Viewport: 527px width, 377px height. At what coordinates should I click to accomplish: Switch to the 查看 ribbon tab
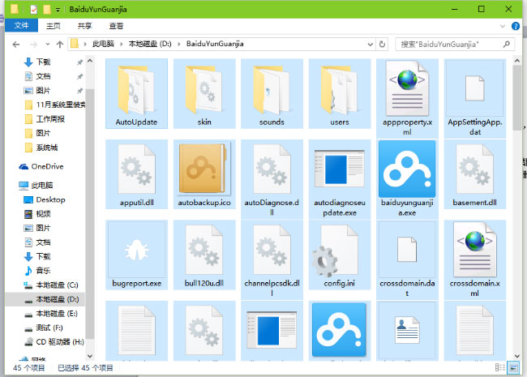click(116, 26)
